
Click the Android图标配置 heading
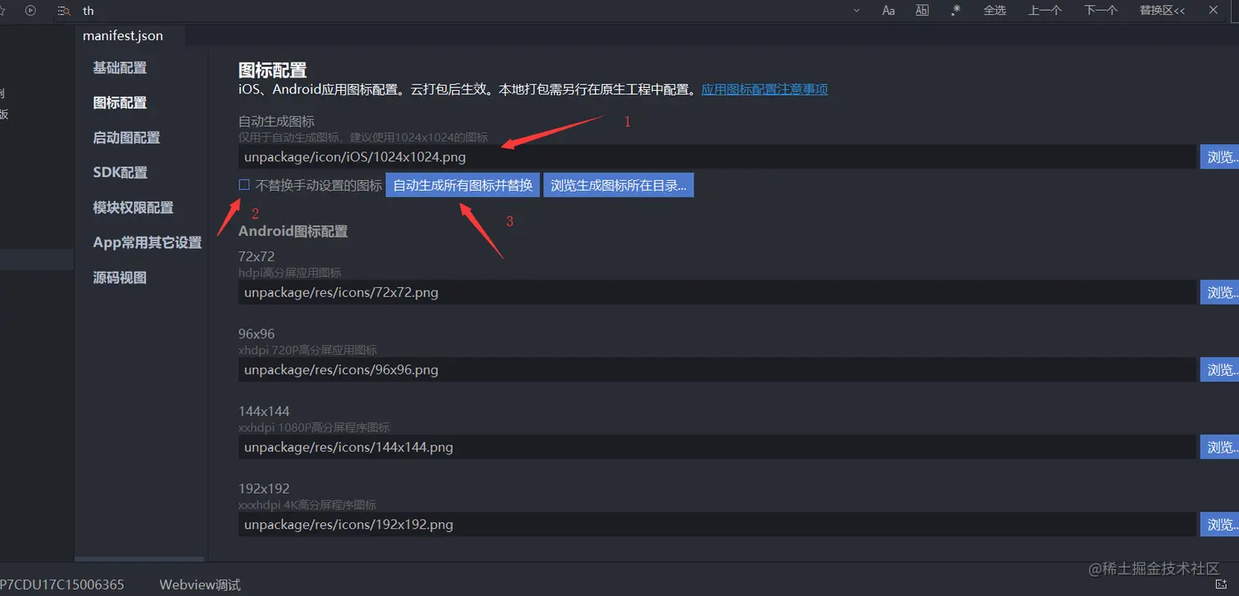[x=293, y=231]
